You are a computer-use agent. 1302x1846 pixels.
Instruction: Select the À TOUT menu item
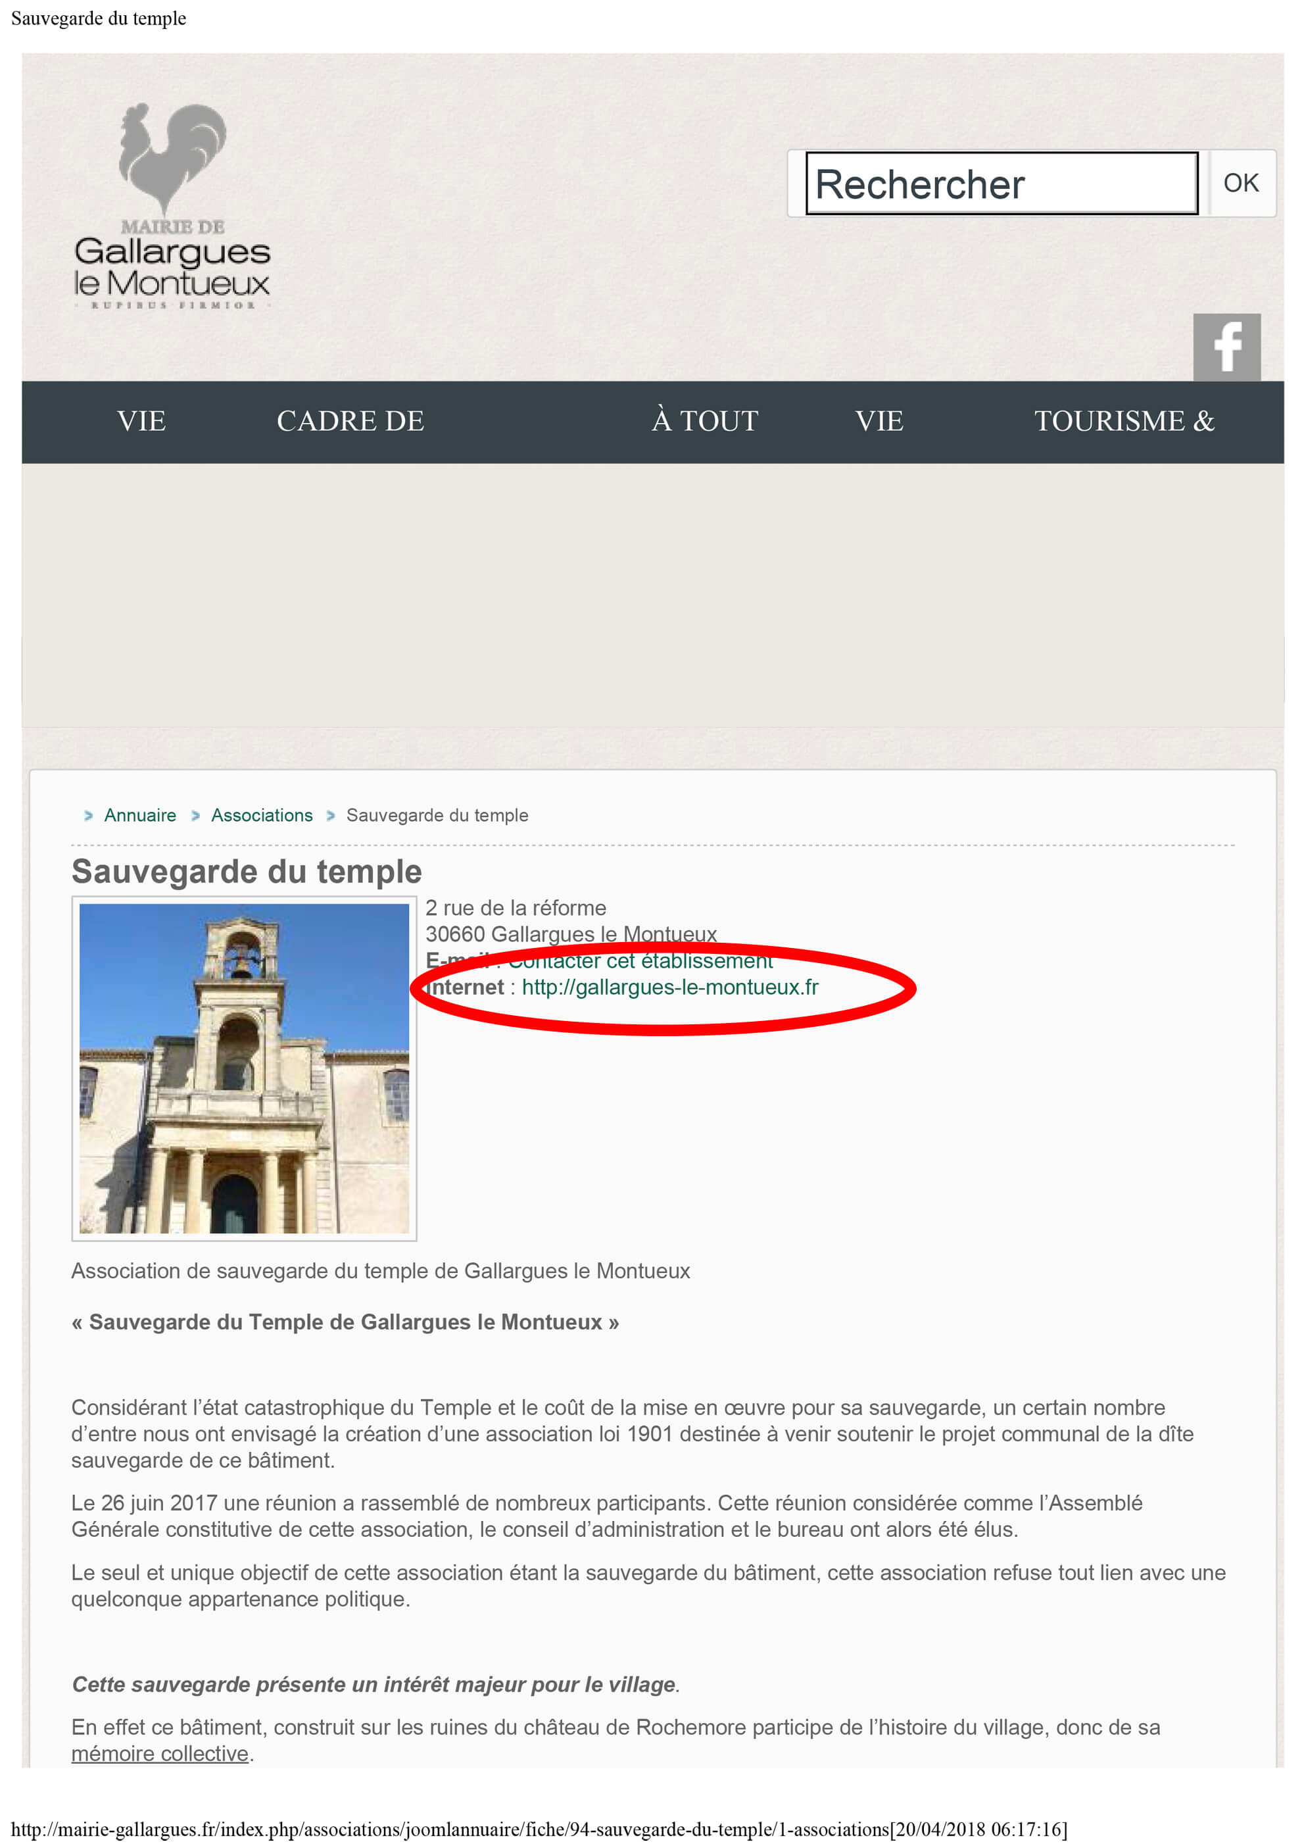click(704, 420)
